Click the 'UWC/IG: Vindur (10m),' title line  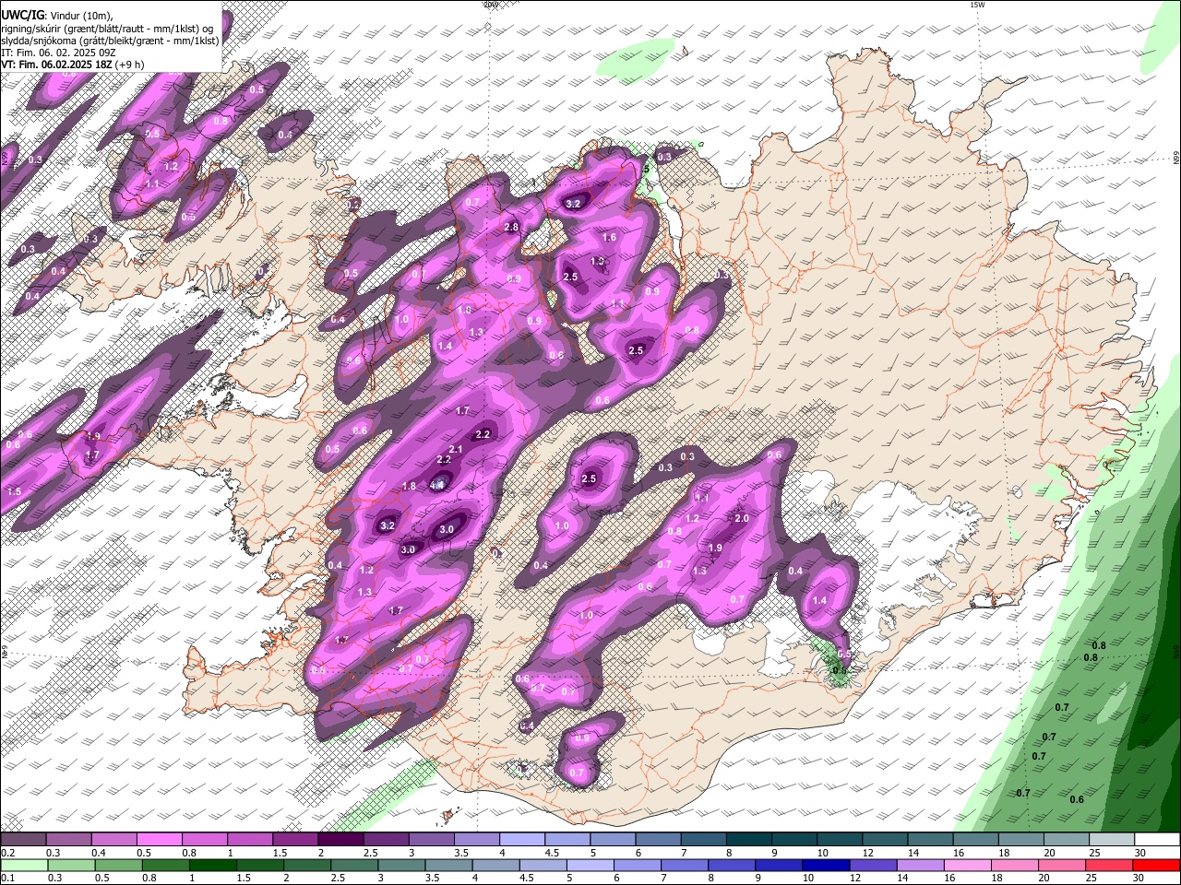coord(57,16)
